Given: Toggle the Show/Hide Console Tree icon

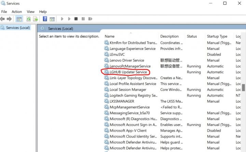Looking at the screenshot, I should (x=19, y=19).
